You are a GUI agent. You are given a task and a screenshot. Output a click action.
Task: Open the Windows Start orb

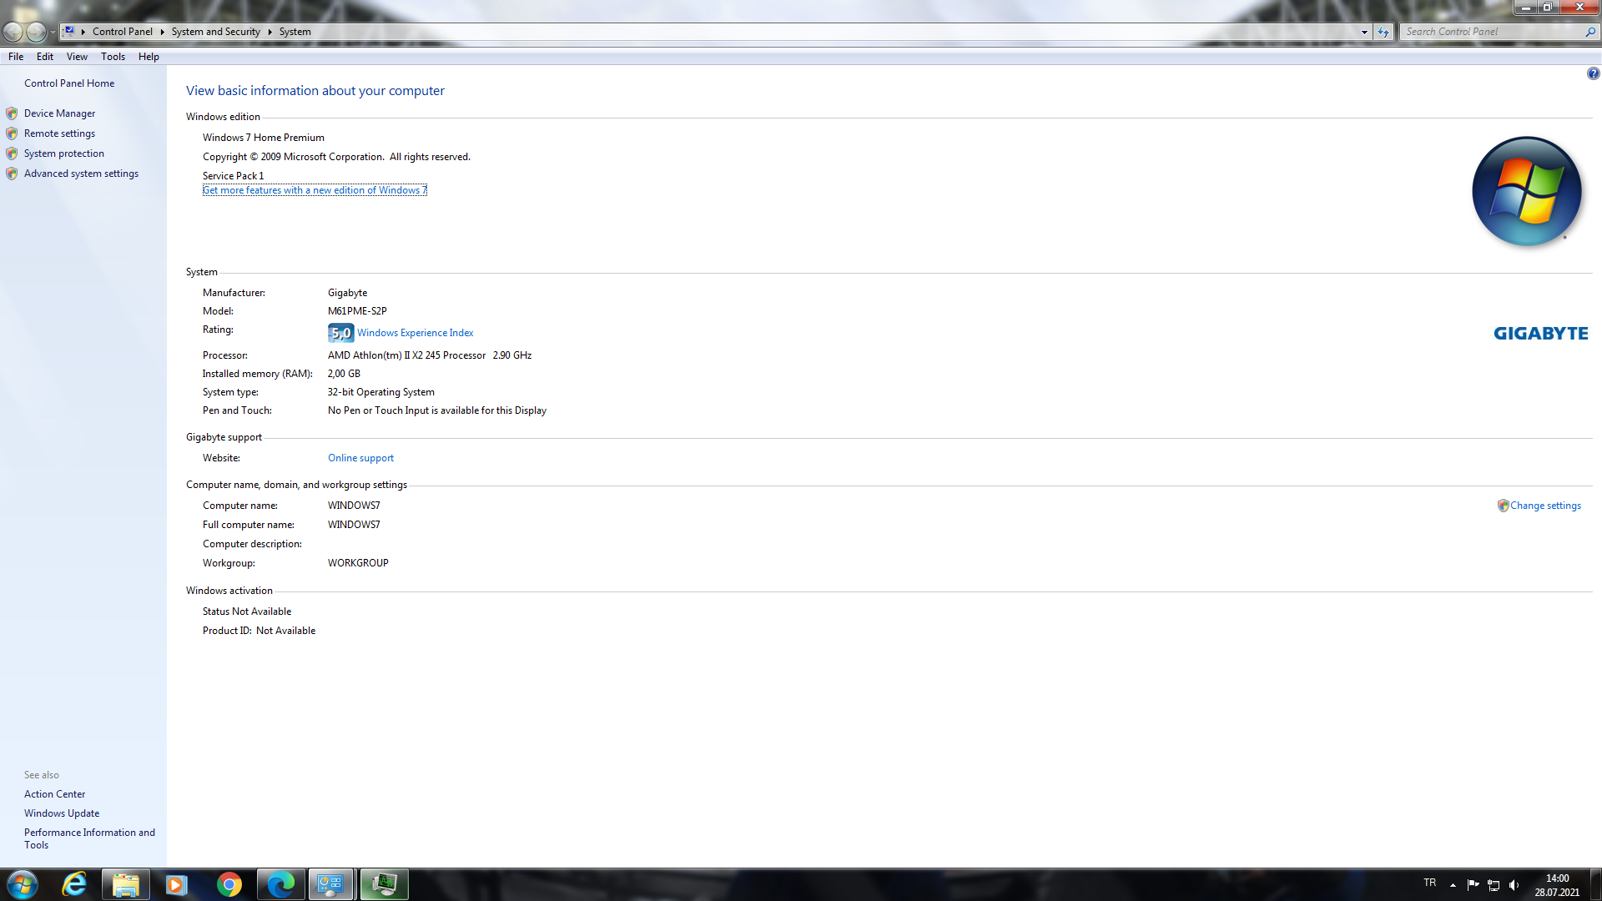tap(23, 884)
